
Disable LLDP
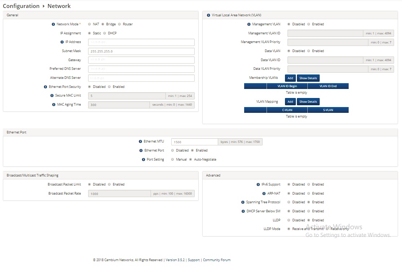(289, 220)
